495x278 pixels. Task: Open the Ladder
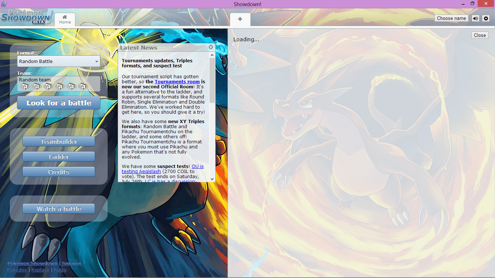click(x=59, y=157)
